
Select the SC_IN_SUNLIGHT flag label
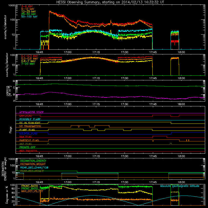coord(30,123)
